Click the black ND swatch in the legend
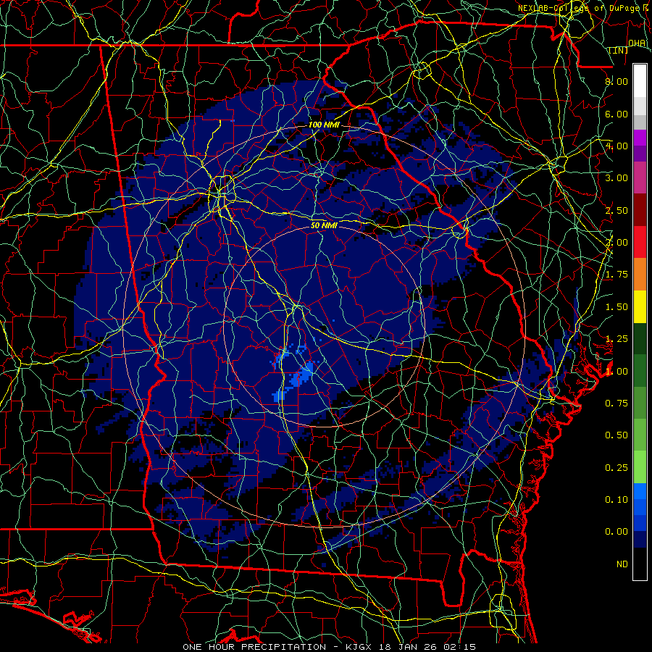Screen dimensions: 652x652 [640, 564]
